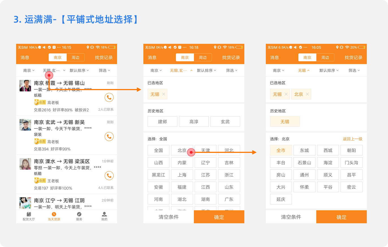This screenshot has width=388, height=247.
Task: Open 找货记录 in the left screen header
Action: coord(104,57)
